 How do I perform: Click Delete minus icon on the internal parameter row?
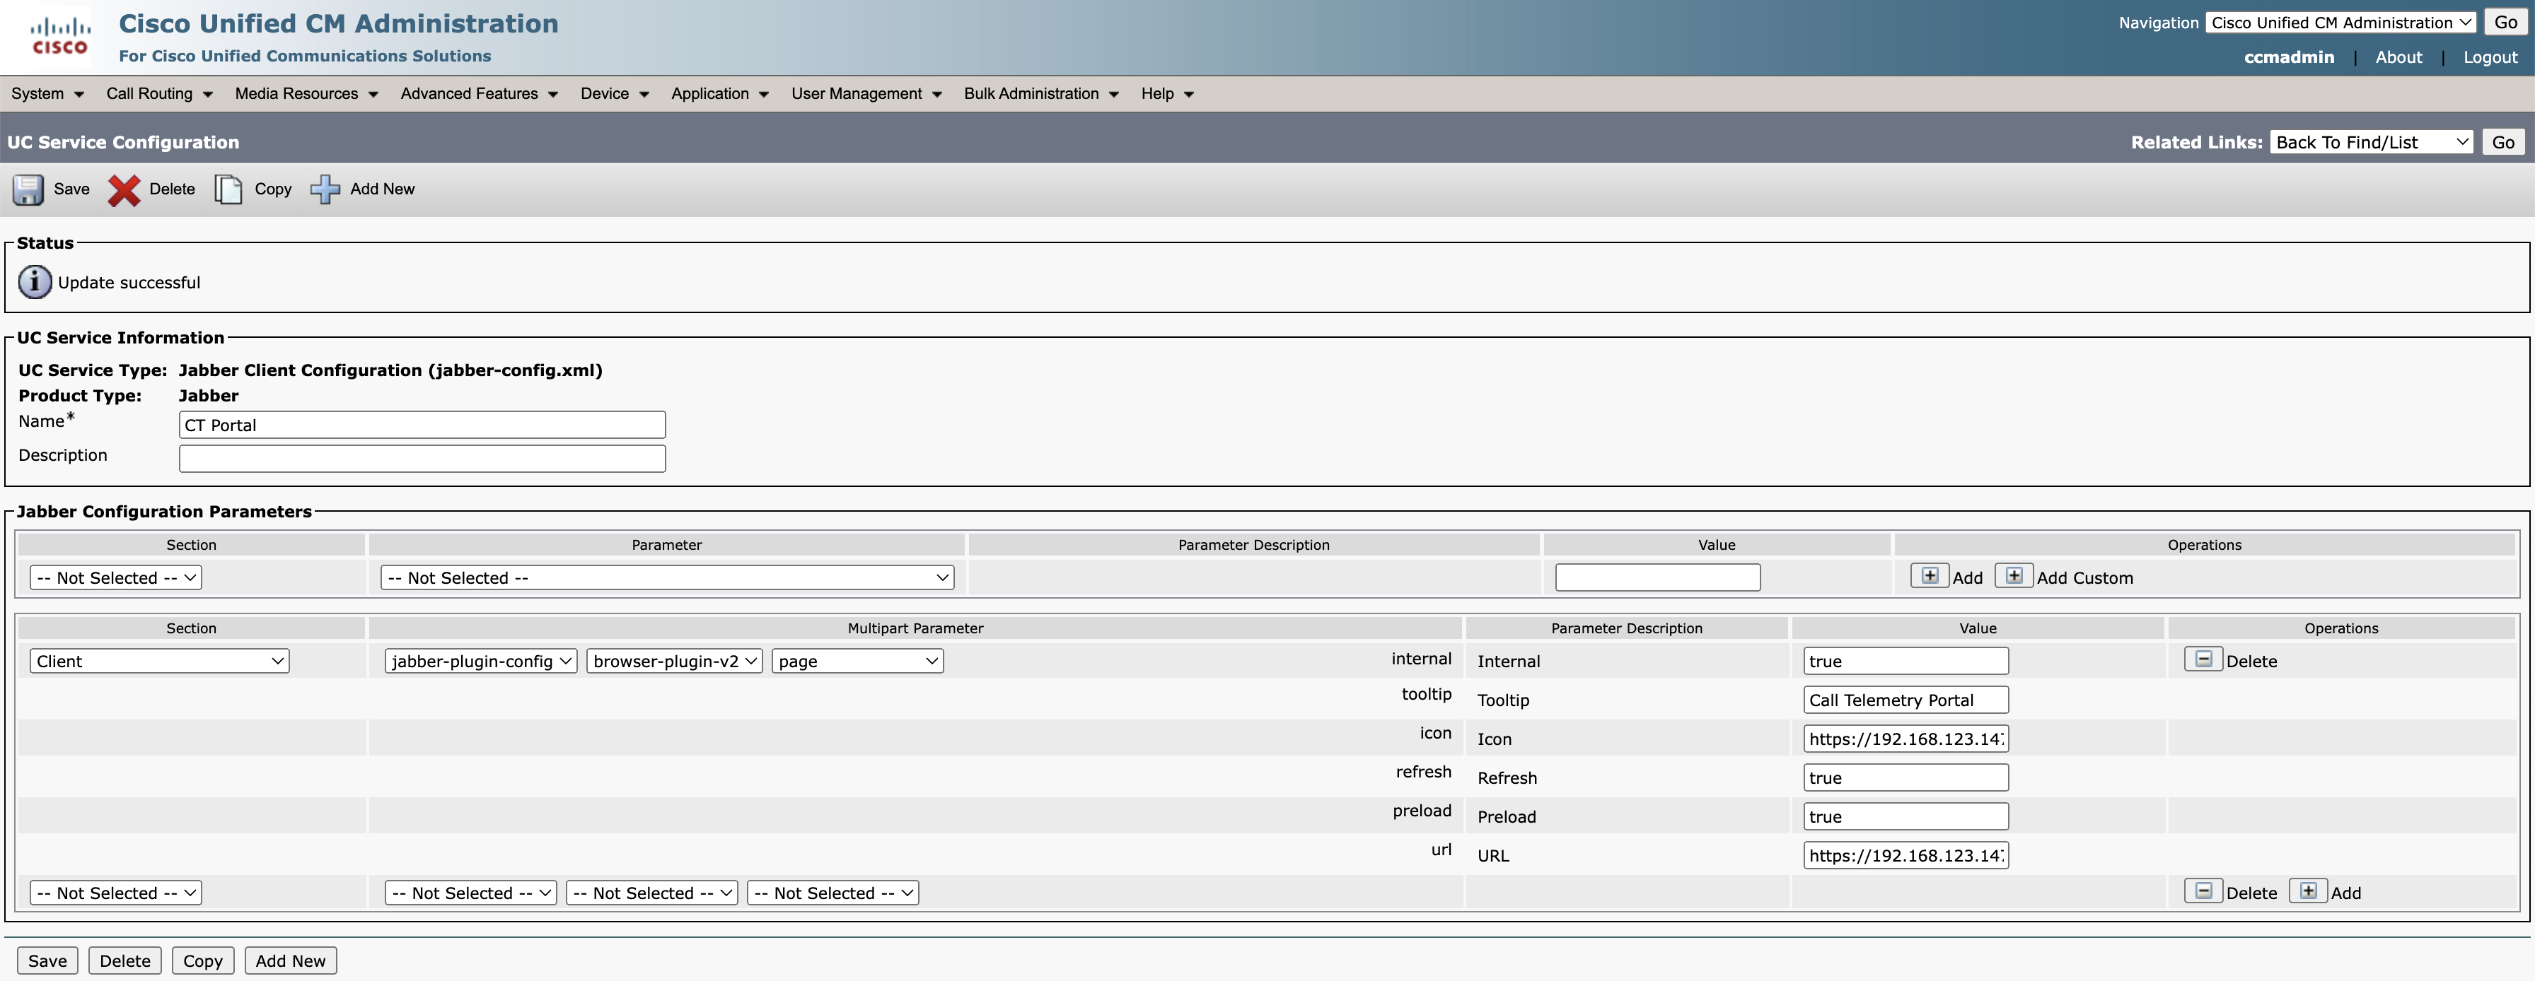[x=2205, y=659]
